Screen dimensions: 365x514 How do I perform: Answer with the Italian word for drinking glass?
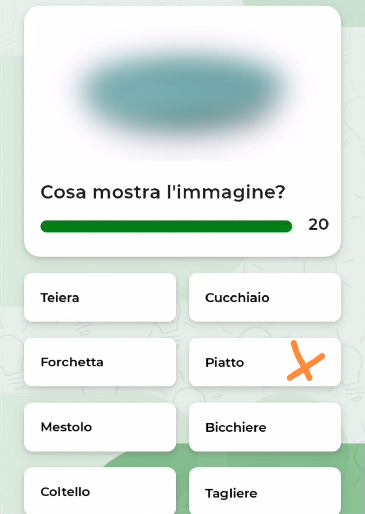coord(265,427)
